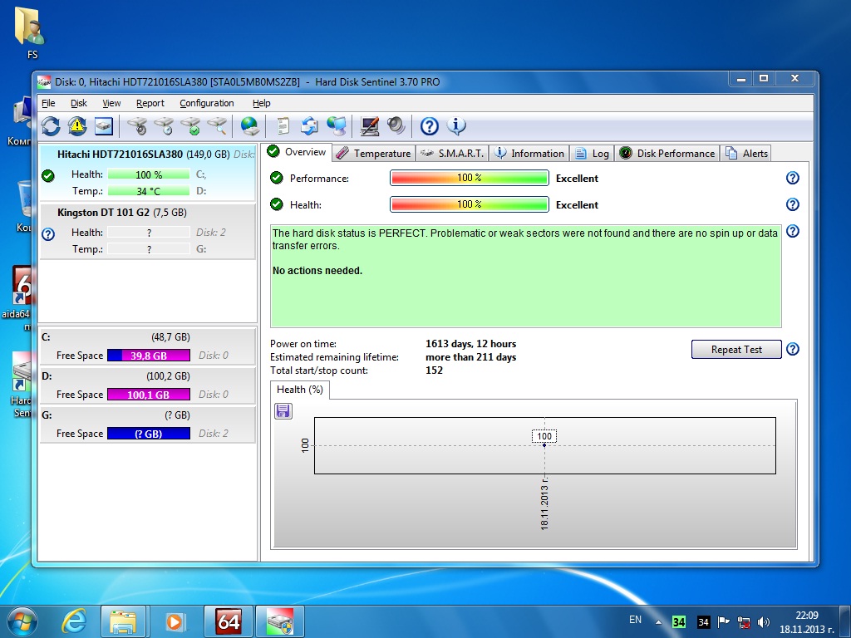Image resolution: width=851 pixels, height=638 pixels.
Task: Click the Refresh disk info toolbar icon
Action: [x=51, y=126]
